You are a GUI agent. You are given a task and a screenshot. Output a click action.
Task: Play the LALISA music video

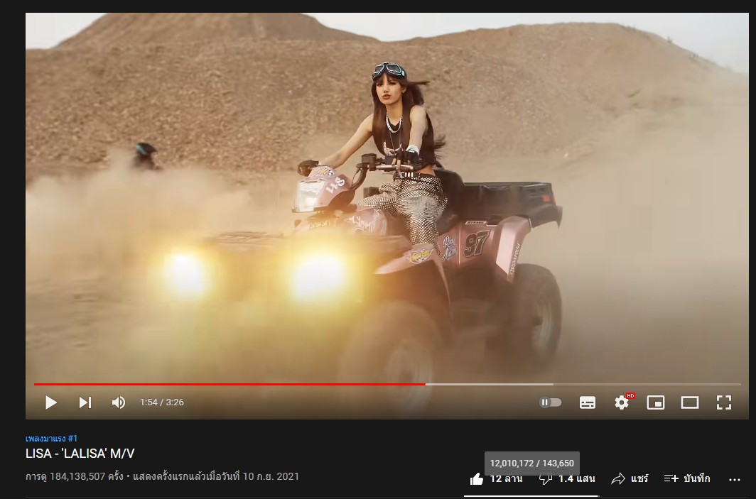50,402
